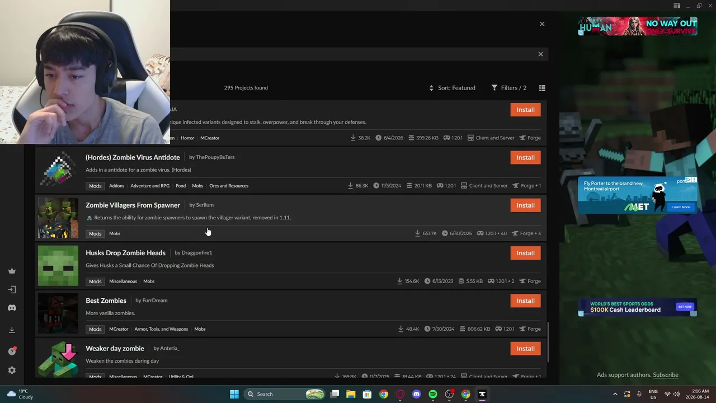Clear the search field with its X icon
The height and width of the screenshot is (403, 716).
click(540, 54)
